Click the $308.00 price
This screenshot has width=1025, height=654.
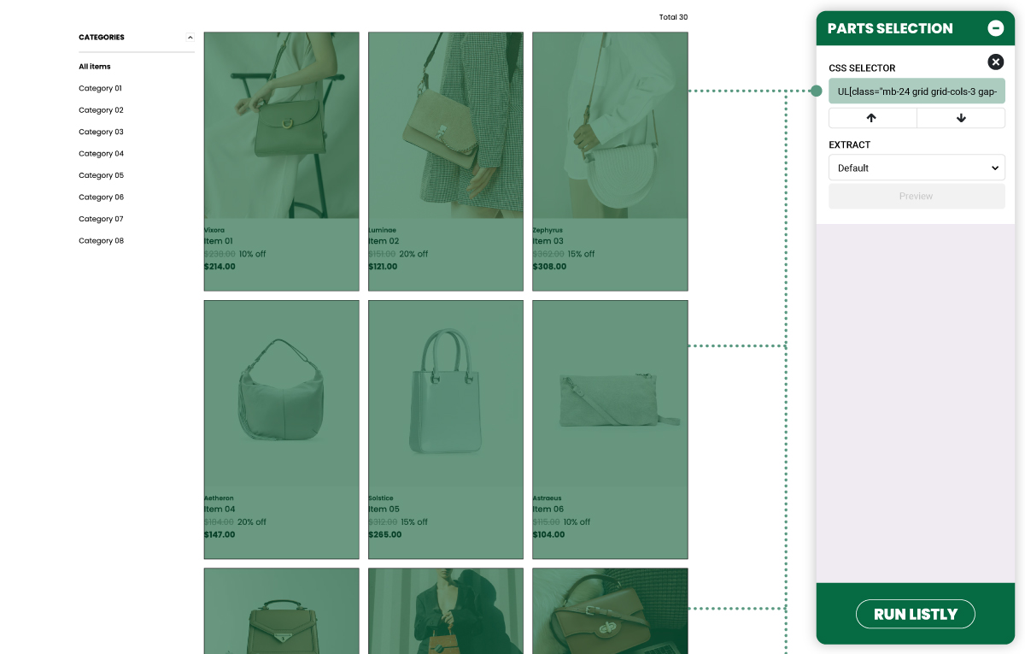click(x=548, y=267)
